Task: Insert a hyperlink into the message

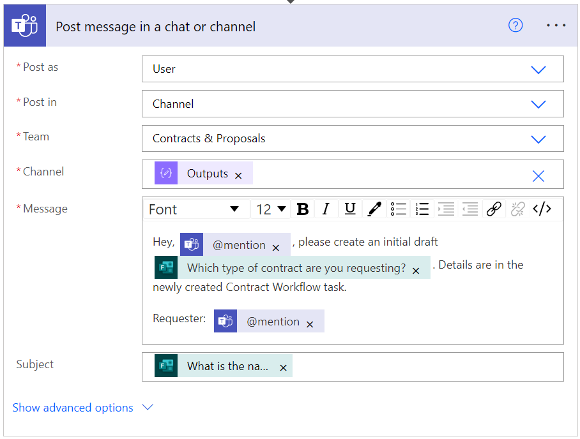Action: 494,209
